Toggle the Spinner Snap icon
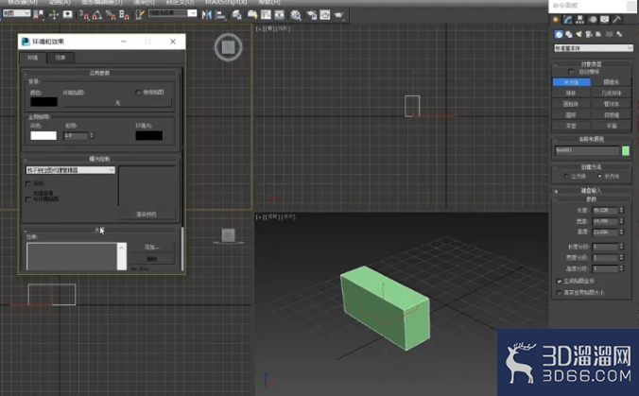This screenshot has width=639, height=396. (124, 15)
